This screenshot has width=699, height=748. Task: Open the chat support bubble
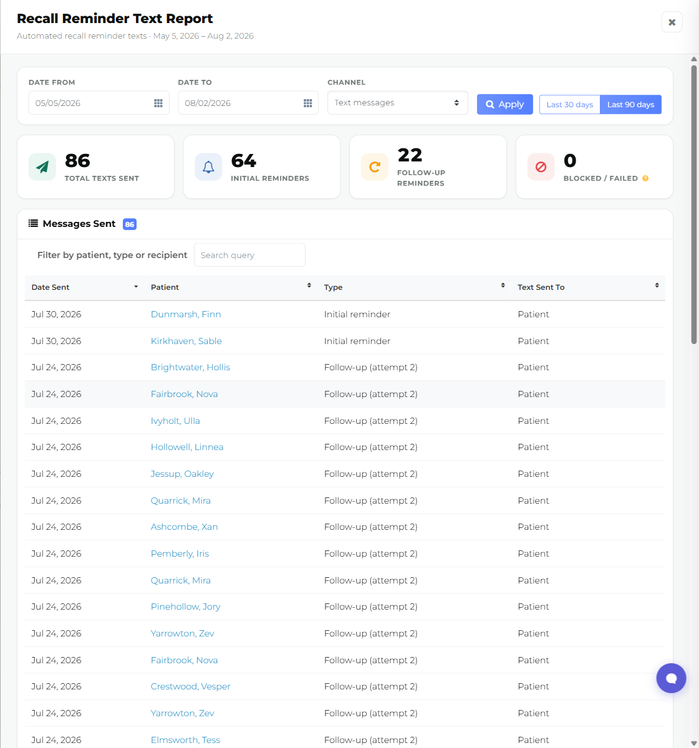[x=671, y=678]
